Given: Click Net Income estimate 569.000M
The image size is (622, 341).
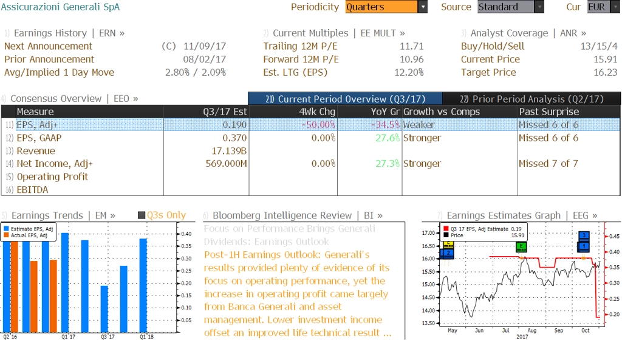Looking at the screenshot, I should (x=226, y=164).
